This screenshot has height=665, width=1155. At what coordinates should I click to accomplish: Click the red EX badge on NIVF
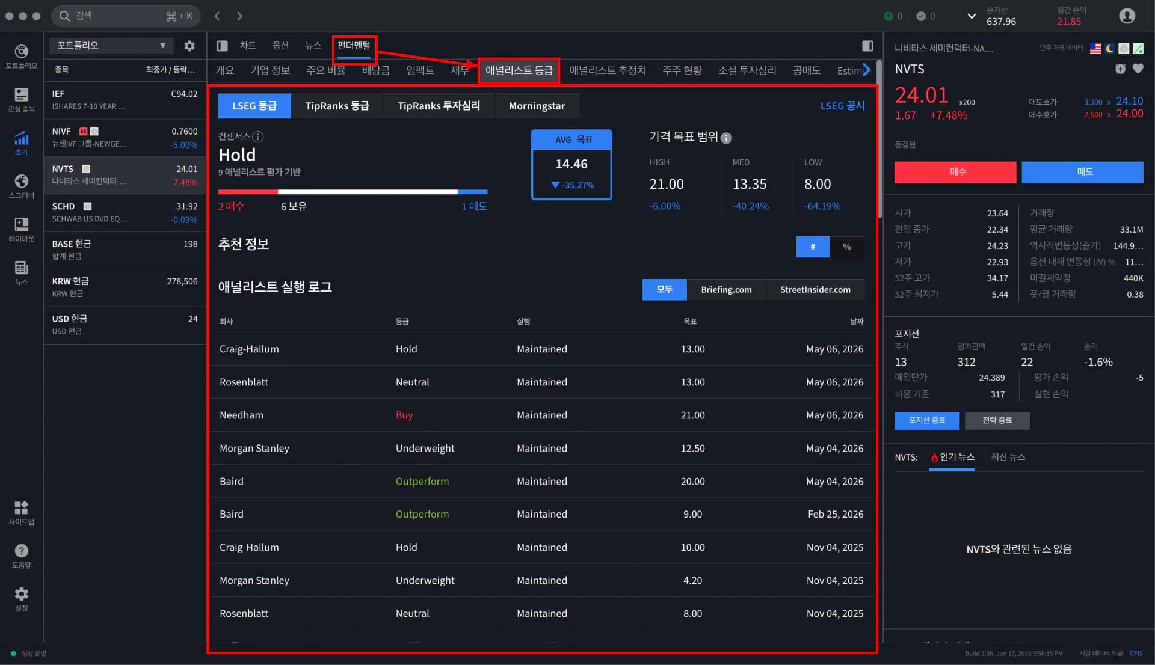[84, 132]
